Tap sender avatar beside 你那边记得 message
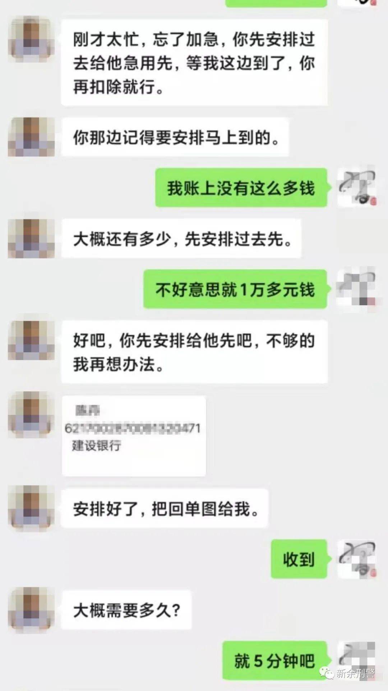 pos(31,136)
